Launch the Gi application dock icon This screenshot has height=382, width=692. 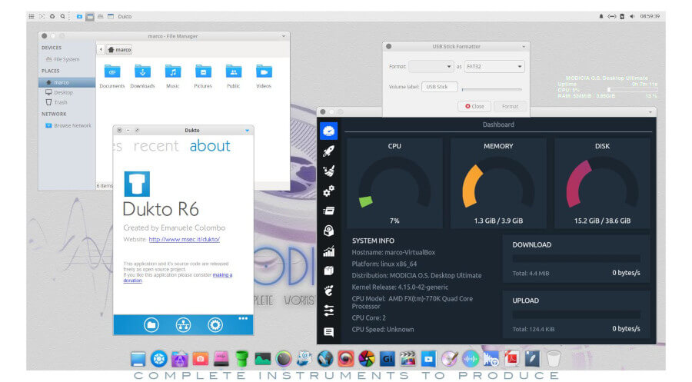click(387, 359)
